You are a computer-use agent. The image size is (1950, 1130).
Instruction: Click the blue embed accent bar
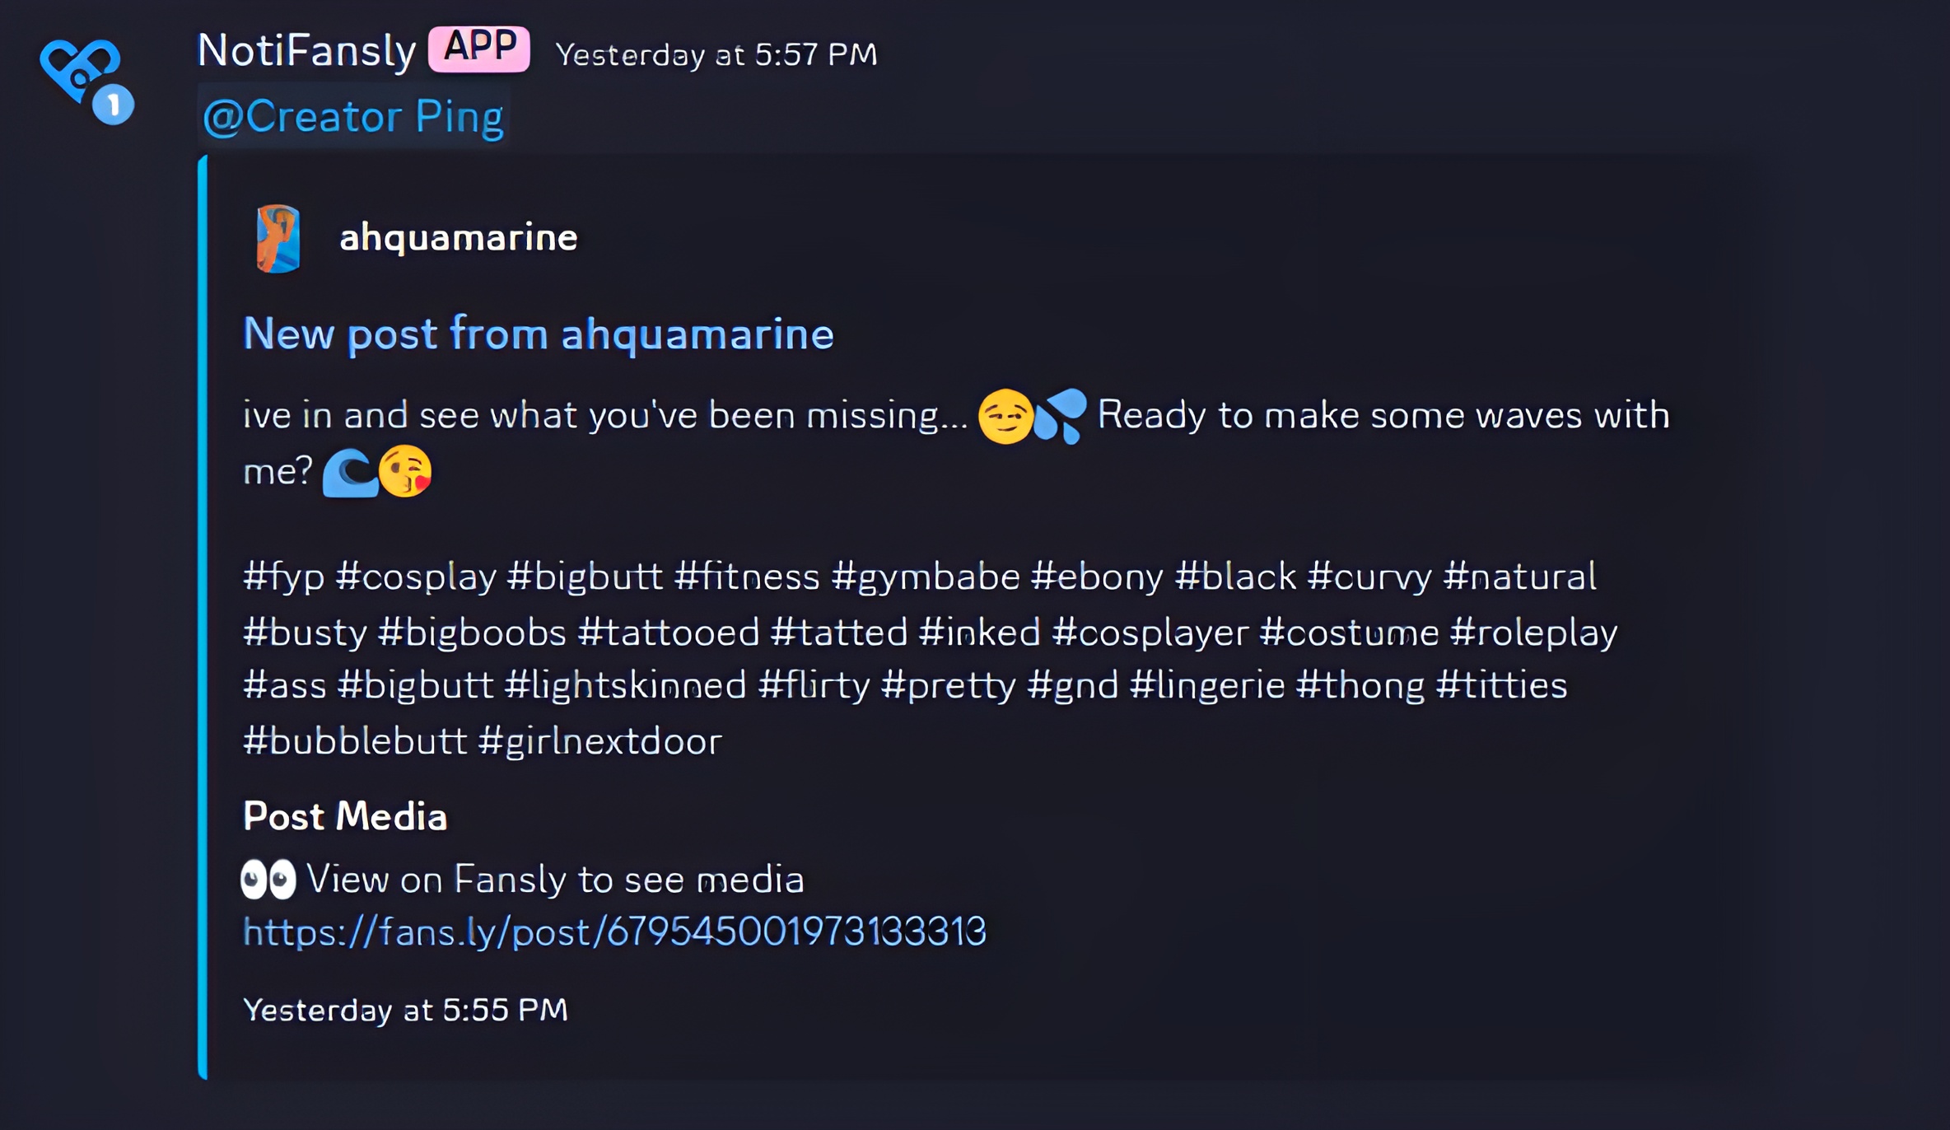203,618
